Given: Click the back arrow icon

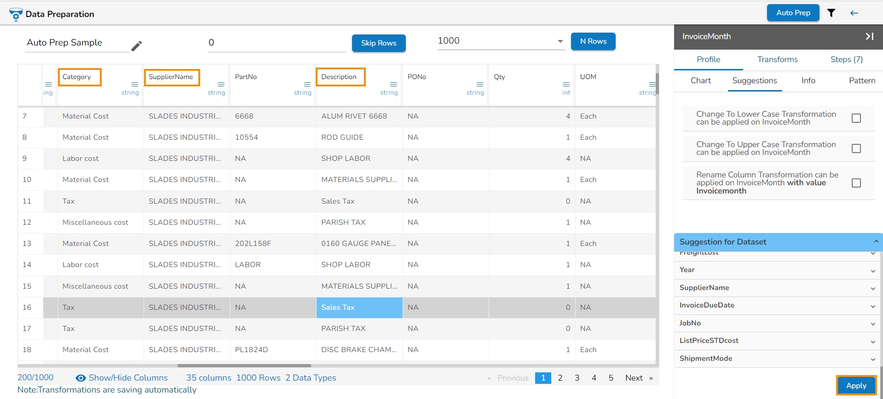Looking at the screenshot, I should click(854, 13).
